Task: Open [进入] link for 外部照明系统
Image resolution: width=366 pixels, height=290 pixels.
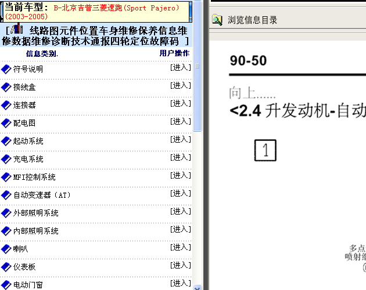Action: 181,211
